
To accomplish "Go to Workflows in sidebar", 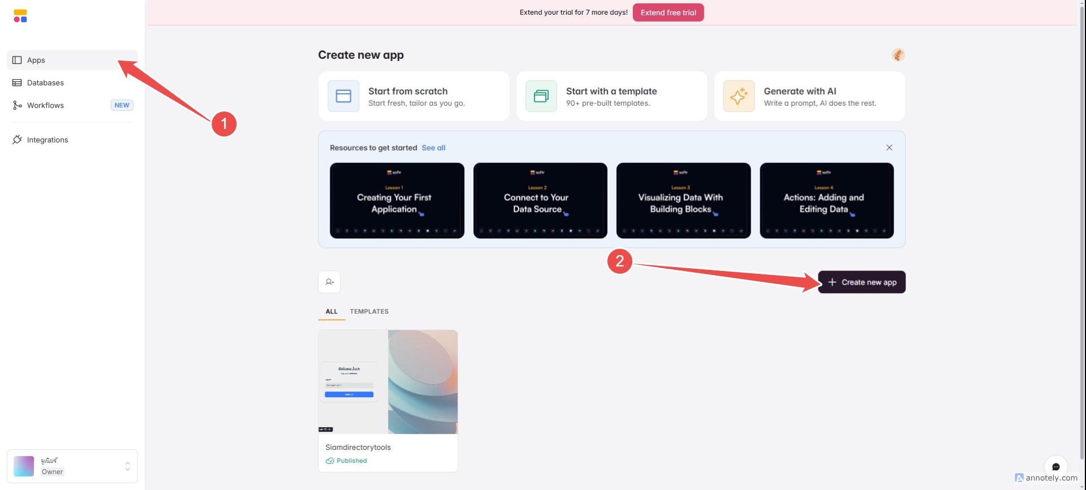I will 45,106.
